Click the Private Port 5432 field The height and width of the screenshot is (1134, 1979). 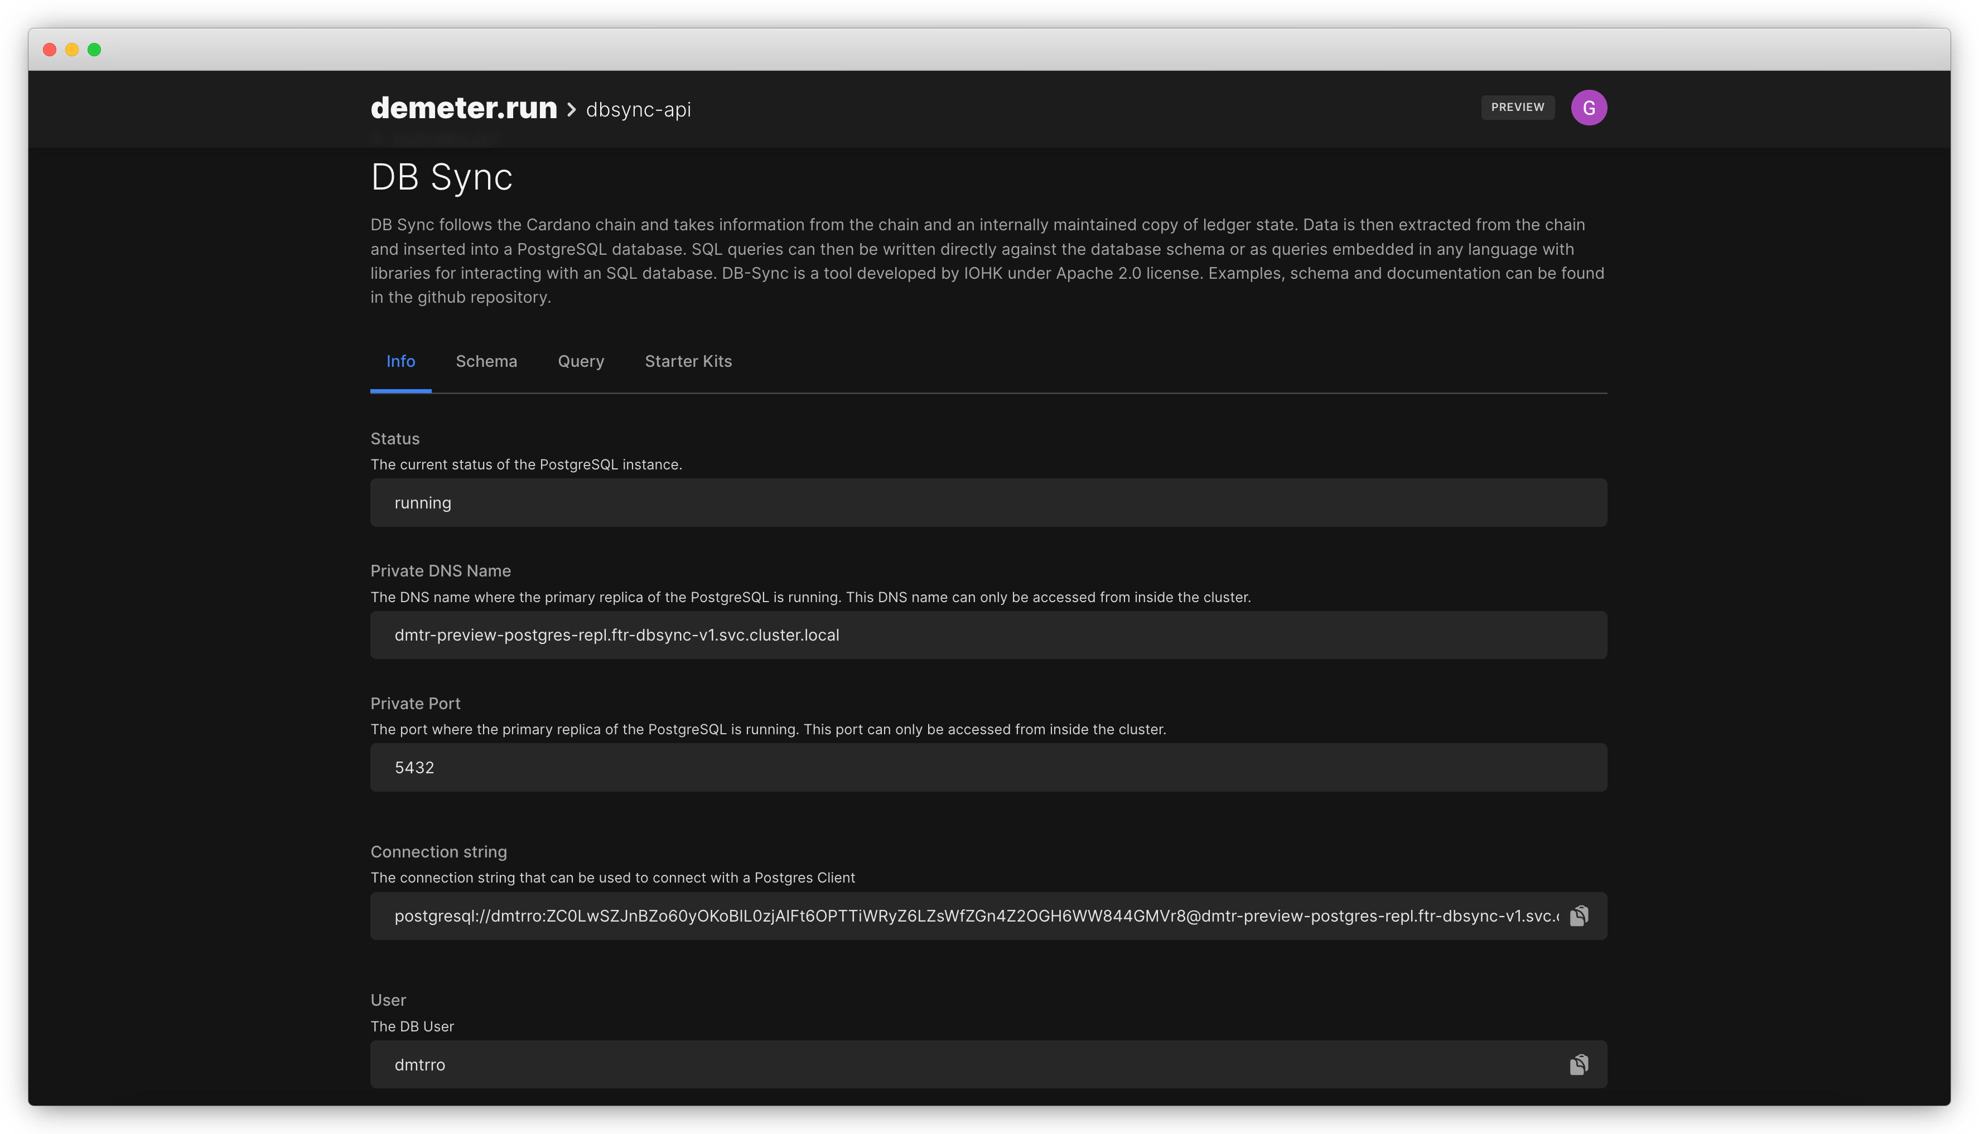[987, 768]
